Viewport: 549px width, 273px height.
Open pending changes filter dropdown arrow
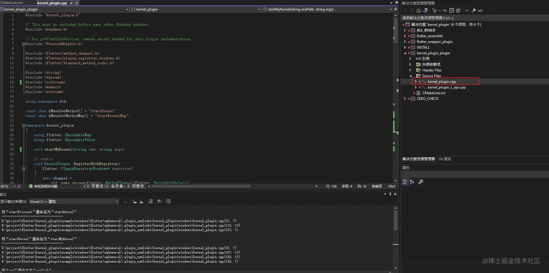[x=439, y=10]
